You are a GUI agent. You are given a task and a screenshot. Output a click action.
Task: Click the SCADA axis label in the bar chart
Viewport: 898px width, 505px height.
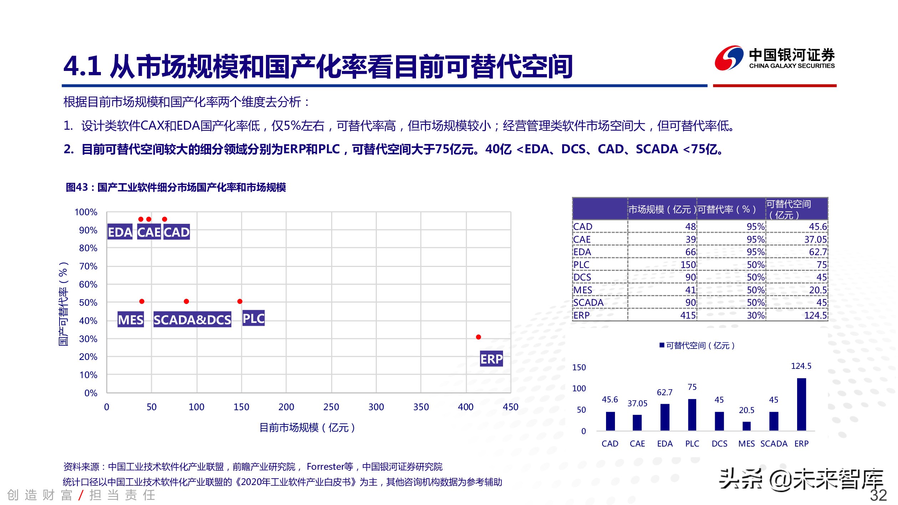pyautogui.click(x=774, y=444)
